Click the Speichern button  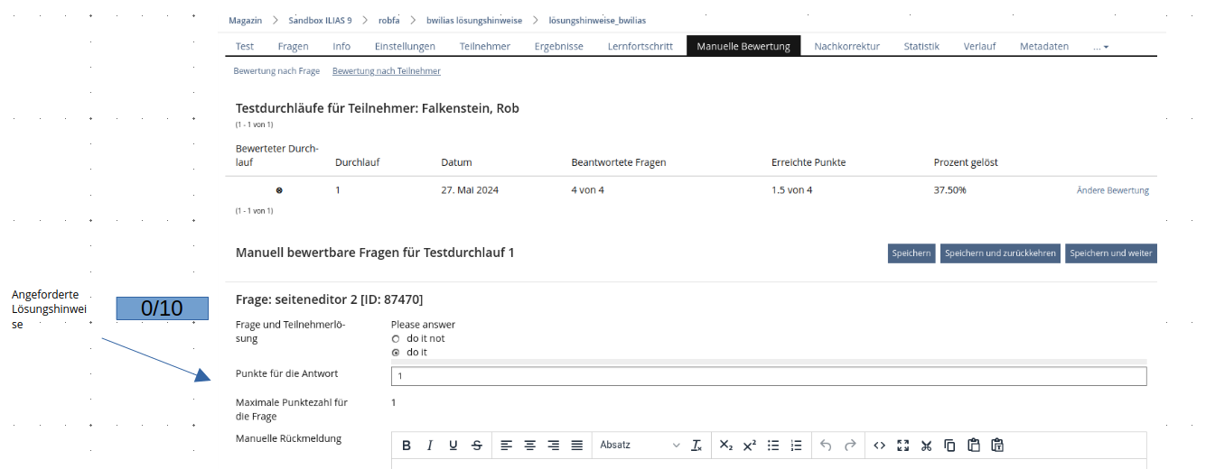point(912,253)
